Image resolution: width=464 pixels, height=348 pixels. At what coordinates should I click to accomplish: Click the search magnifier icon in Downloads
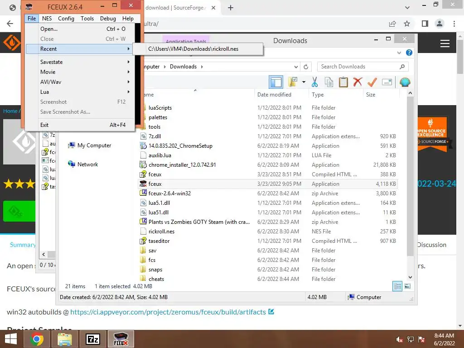(x=402, y=67)
